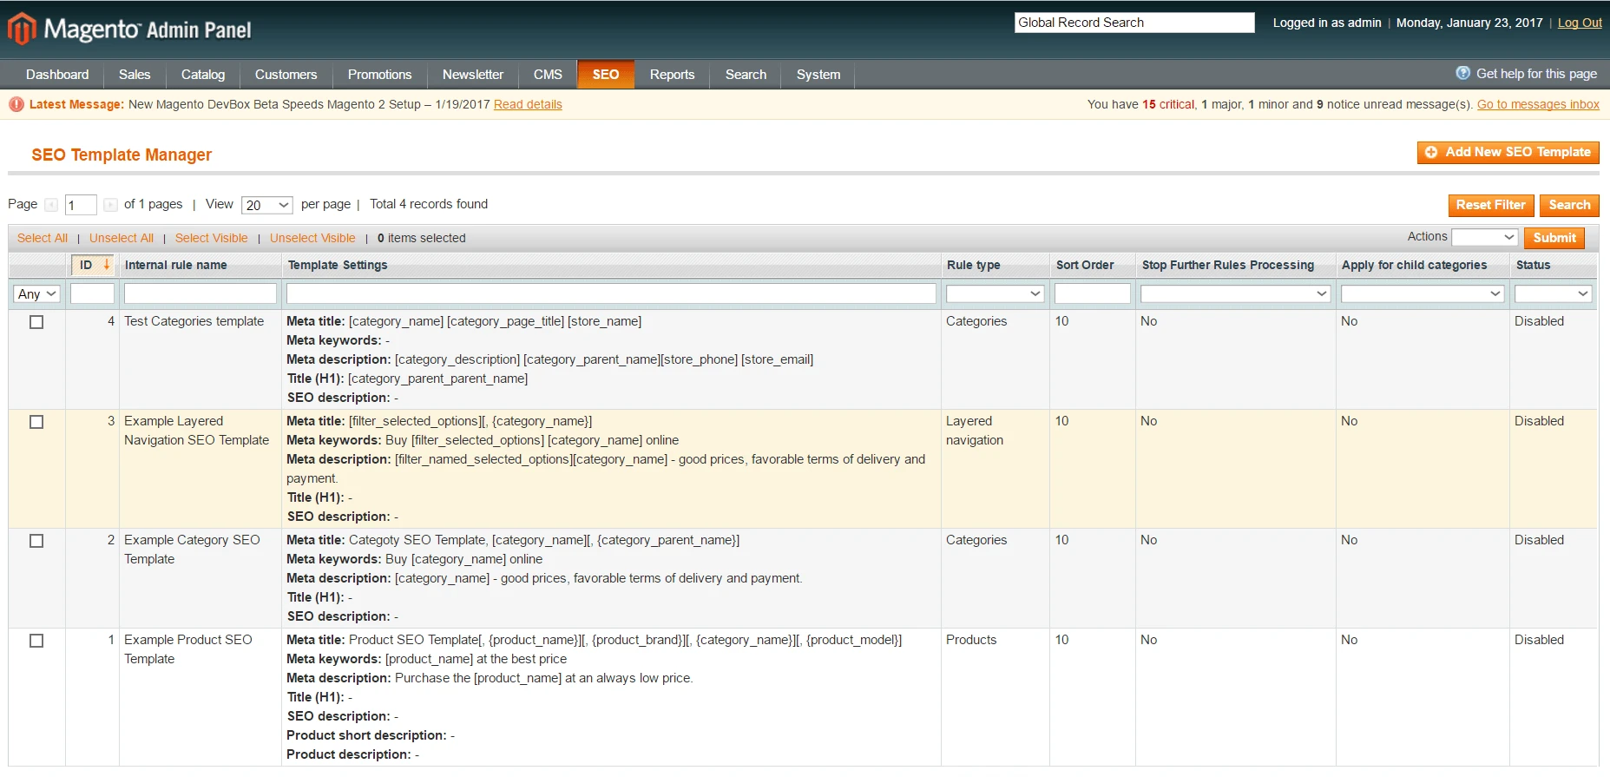
Task: Click the help question mark icon
Action: tap(1463, 73)
